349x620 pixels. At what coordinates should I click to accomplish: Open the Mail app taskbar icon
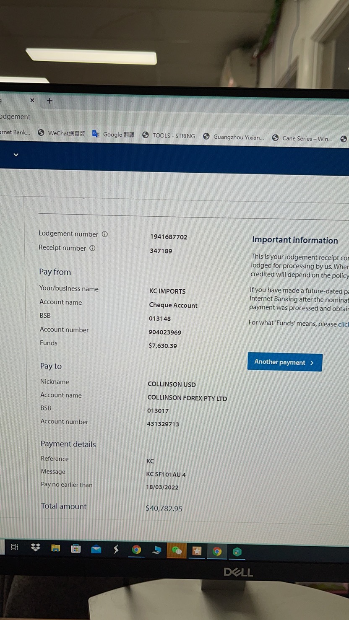[96, 549]
